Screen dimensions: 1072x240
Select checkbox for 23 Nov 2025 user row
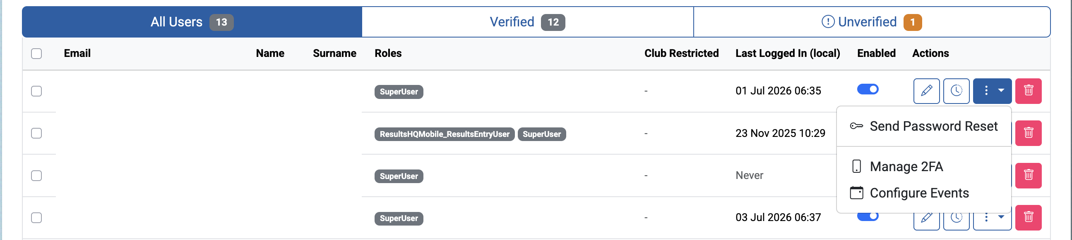[x=36, y=133]
